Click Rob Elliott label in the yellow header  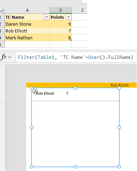pos(120,85)
